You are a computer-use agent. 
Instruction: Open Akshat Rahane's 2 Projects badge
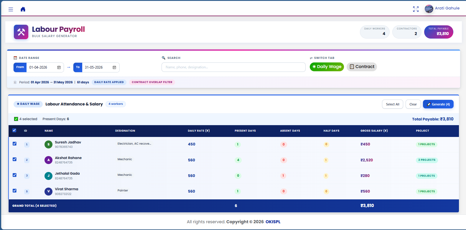click(427, 160)
